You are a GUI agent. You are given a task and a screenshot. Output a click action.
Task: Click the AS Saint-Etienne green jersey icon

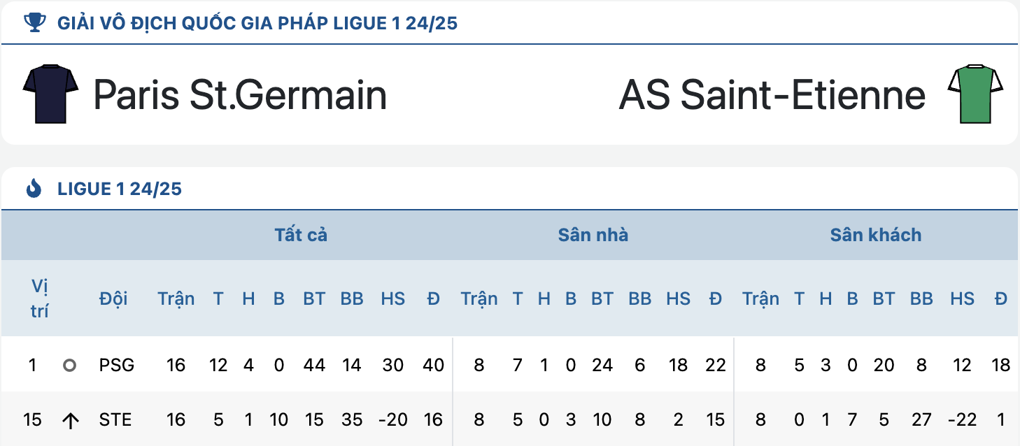976,94
